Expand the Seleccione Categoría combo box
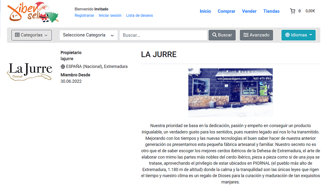Viewport: 325px width, 187px height. tap(89, 35)
